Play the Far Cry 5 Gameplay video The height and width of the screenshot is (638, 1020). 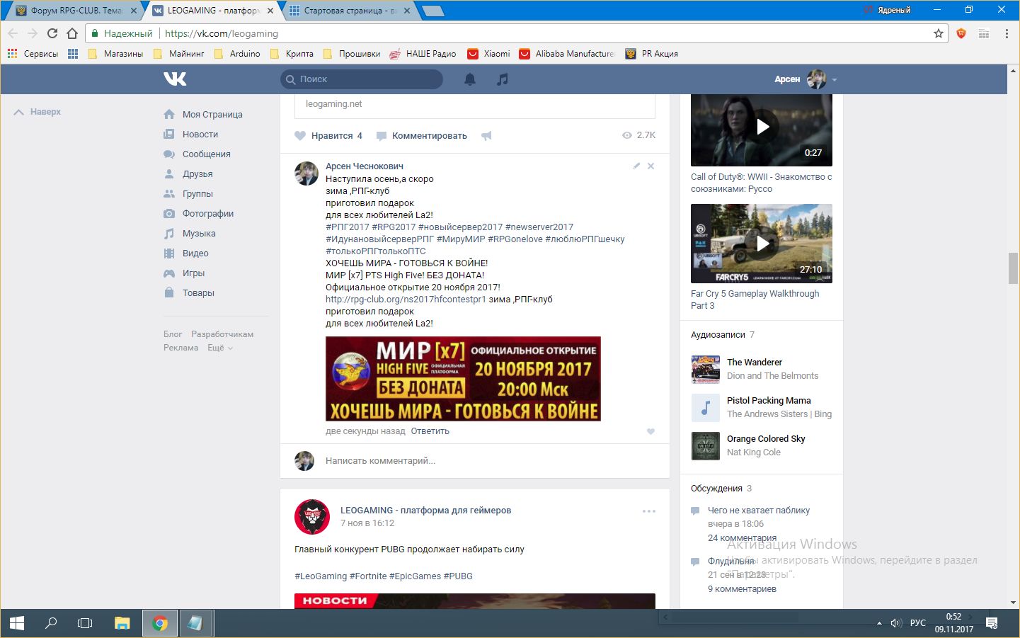(762, 244)
